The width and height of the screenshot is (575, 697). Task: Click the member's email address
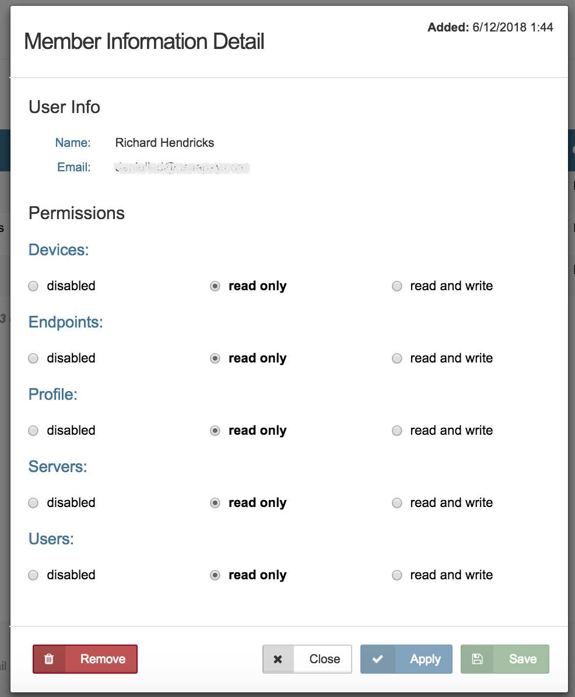tap(182, 167)
